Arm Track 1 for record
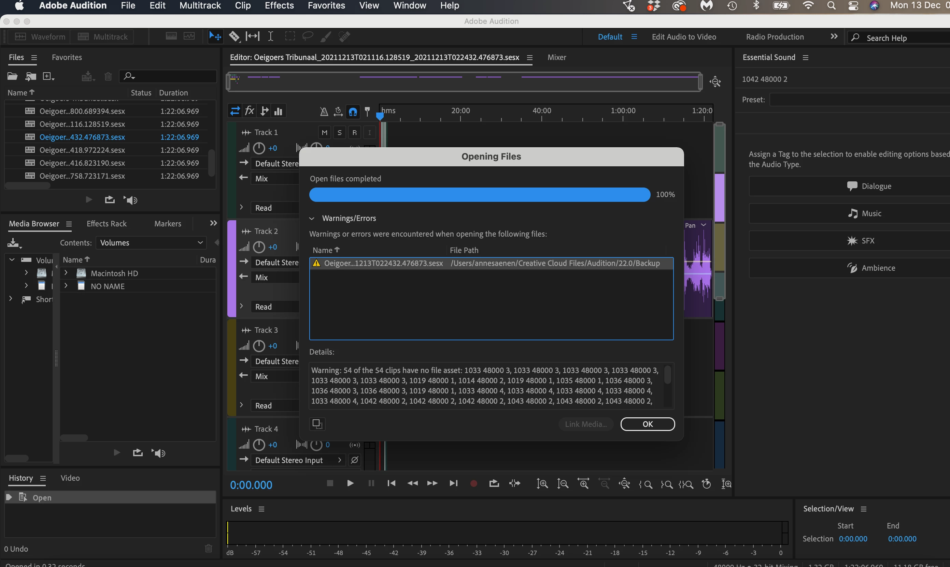Image resolution: width=950 pixels, height=567 pixels. 354,133
